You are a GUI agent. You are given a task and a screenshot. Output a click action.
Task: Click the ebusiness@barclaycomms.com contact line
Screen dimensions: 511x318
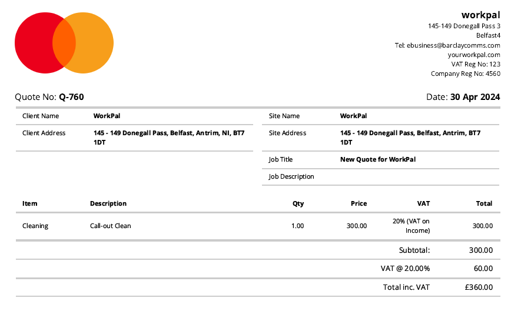tap(447, 45)
